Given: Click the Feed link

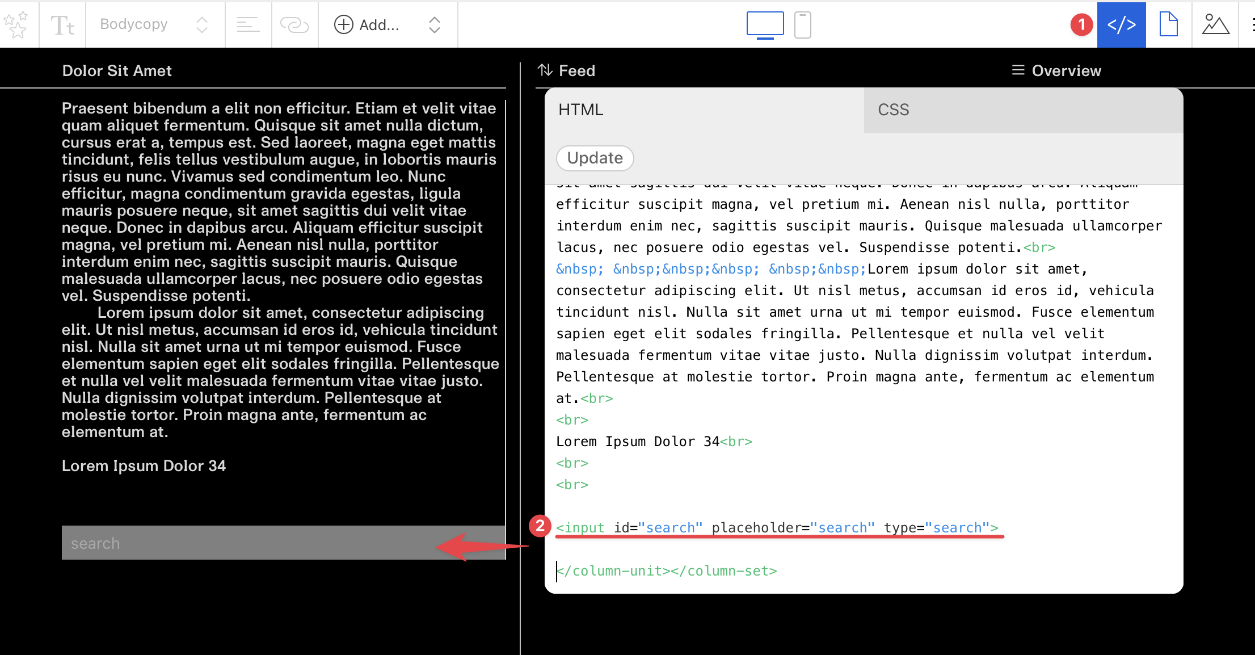Looking at the screenshot, I should coord(576,70).
